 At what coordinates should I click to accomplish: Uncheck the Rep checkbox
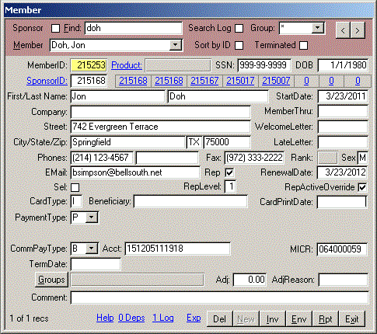tap(229, 172)
